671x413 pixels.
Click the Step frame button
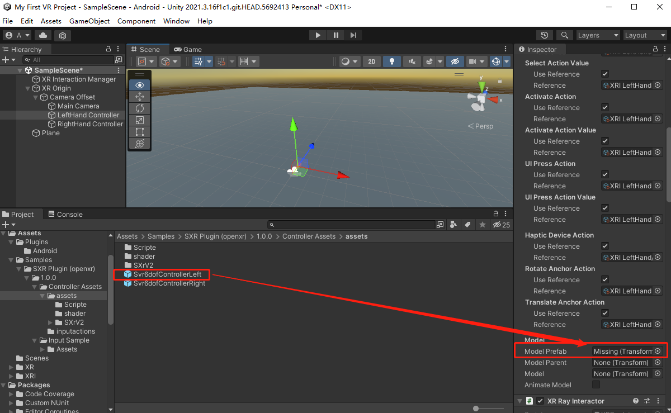(x=353, y=35)
